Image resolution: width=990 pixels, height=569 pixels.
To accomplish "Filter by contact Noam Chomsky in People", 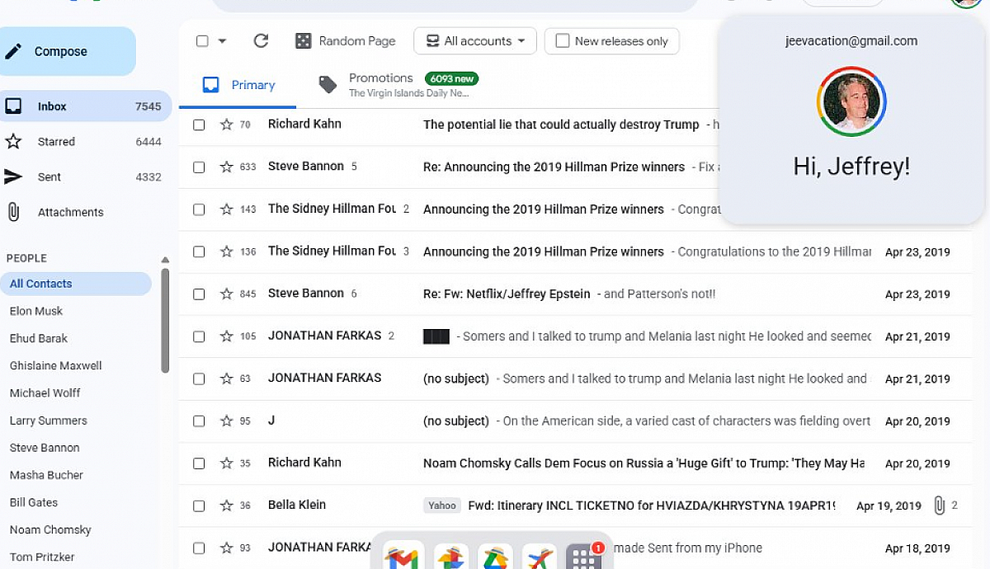I will [x=50, y=529].
